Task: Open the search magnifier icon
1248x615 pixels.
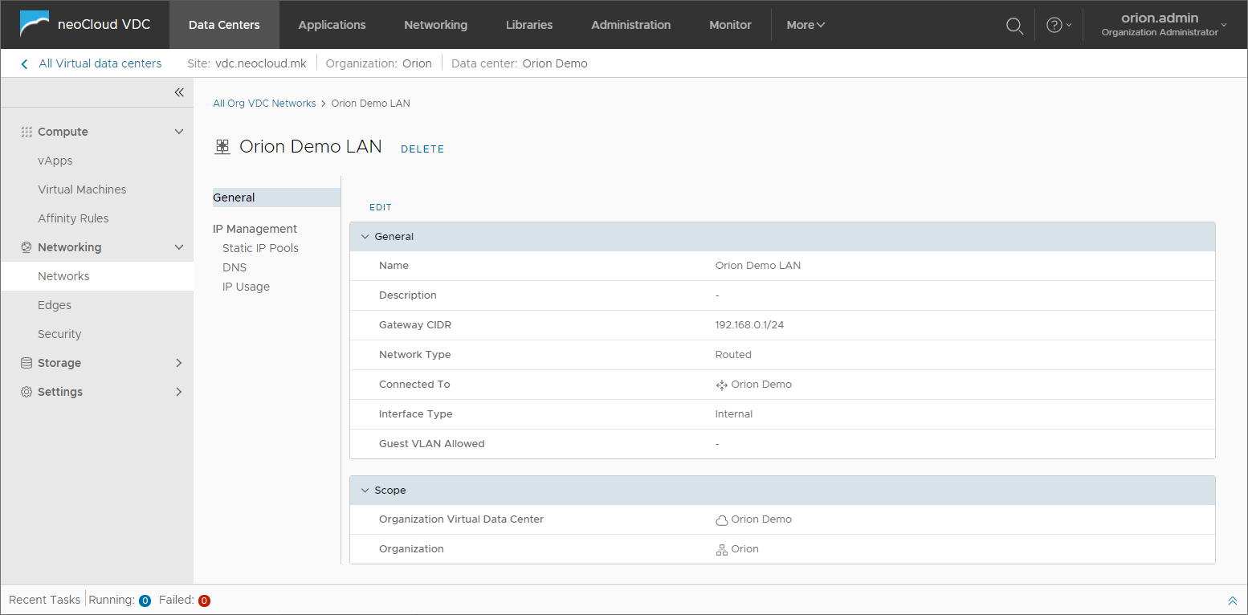Action: (x=1014, y=26)
